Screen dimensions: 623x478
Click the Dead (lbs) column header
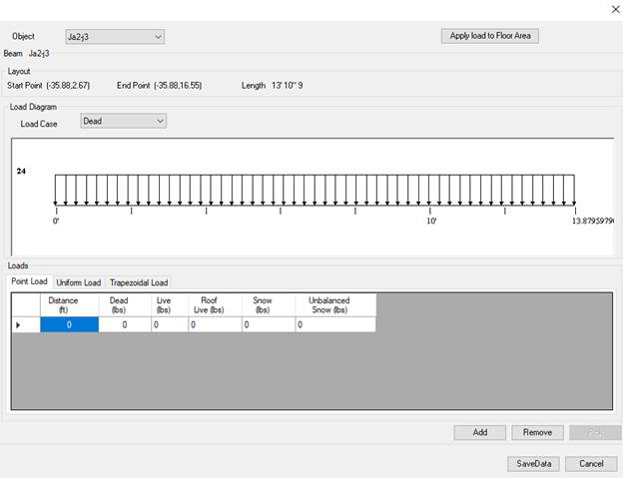point(125,305)
